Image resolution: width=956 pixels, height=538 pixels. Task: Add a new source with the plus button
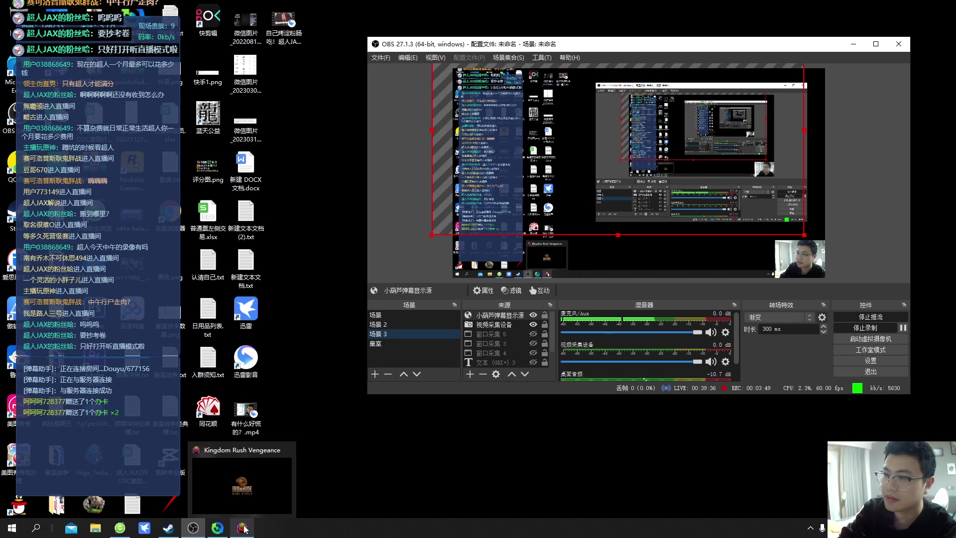tap(470, 374)
